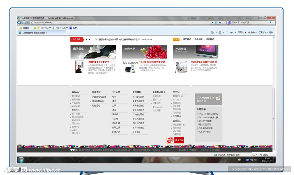
Task: Click the 热点新闻 red tab label
Action: 77,40
